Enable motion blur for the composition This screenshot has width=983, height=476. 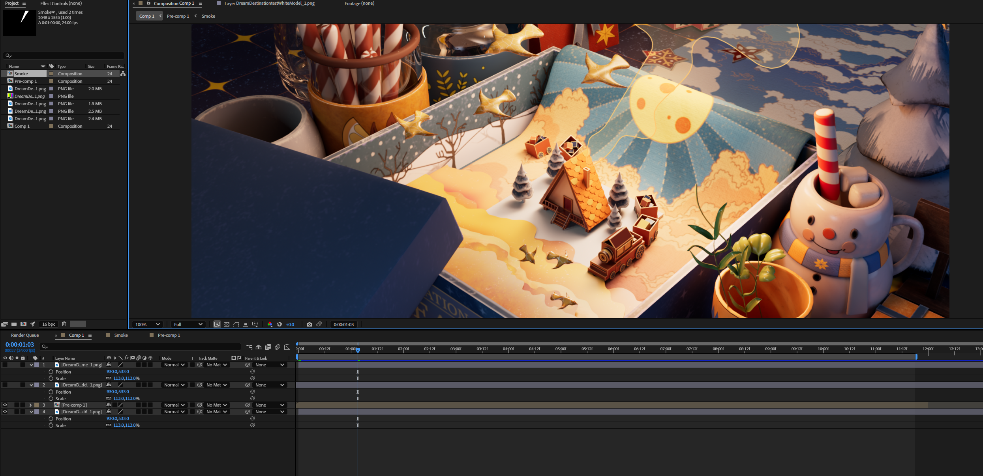(x=278, y=347)
